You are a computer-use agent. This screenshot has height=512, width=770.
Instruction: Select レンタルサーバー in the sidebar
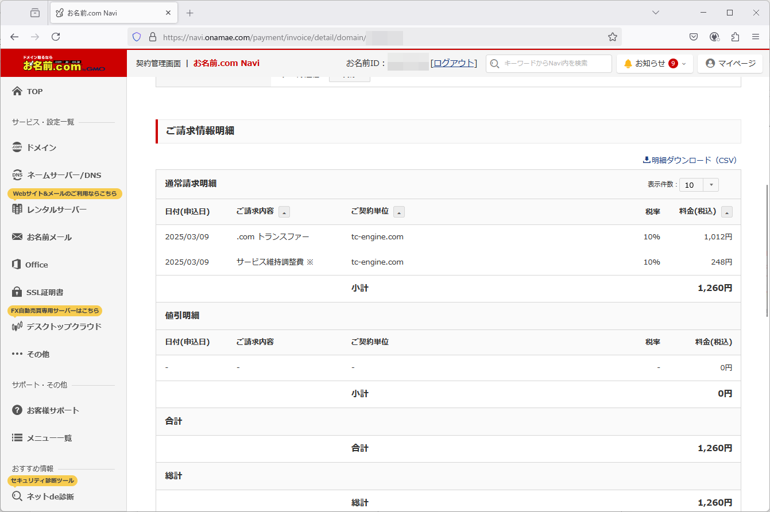coord(56,210)
